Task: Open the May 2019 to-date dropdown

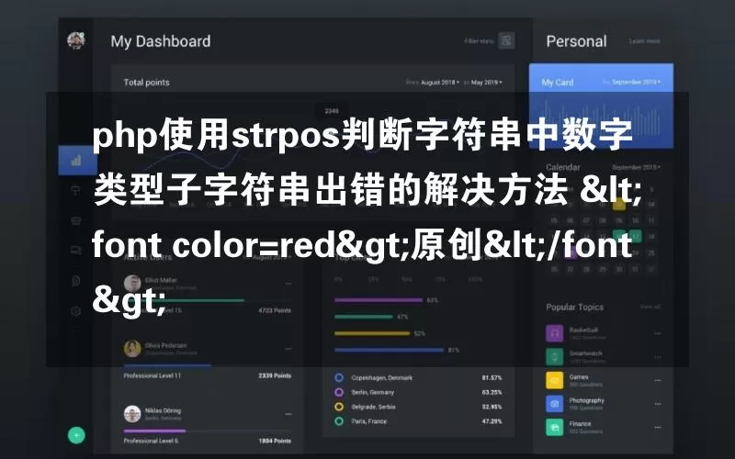Action: point(487,83)
